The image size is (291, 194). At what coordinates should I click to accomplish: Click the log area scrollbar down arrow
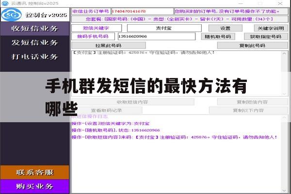[284, 191]
